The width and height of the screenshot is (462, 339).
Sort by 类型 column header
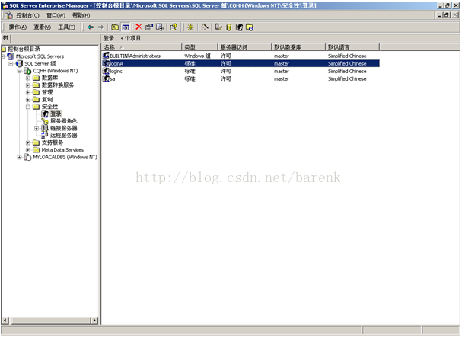point(199,47)
